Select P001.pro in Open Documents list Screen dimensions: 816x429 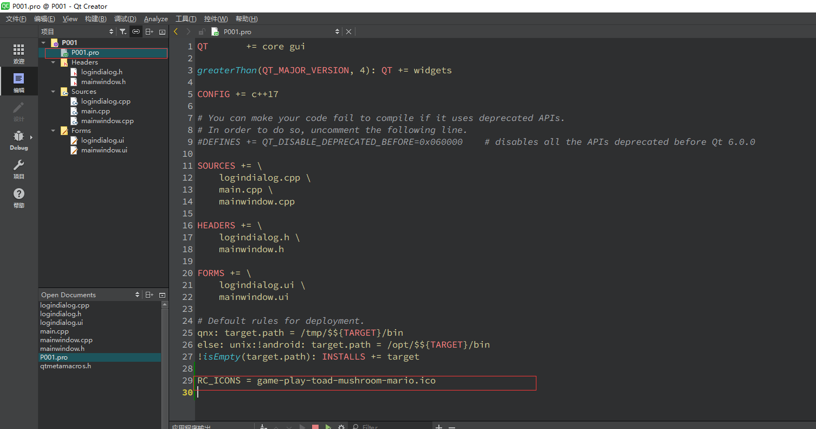pos(100,357)
